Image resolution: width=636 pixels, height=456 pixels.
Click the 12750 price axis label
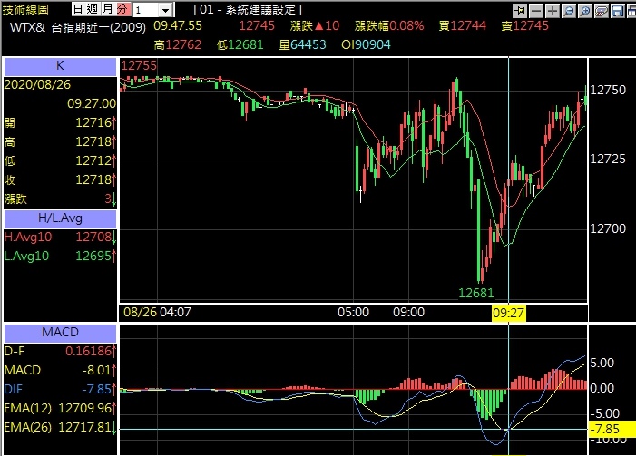(x=608, y=90)
